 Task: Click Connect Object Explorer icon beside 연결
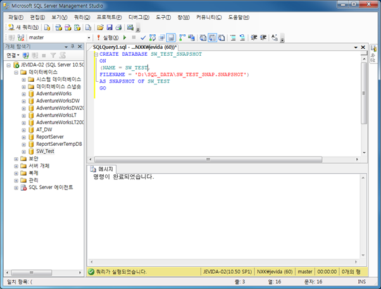26,56
